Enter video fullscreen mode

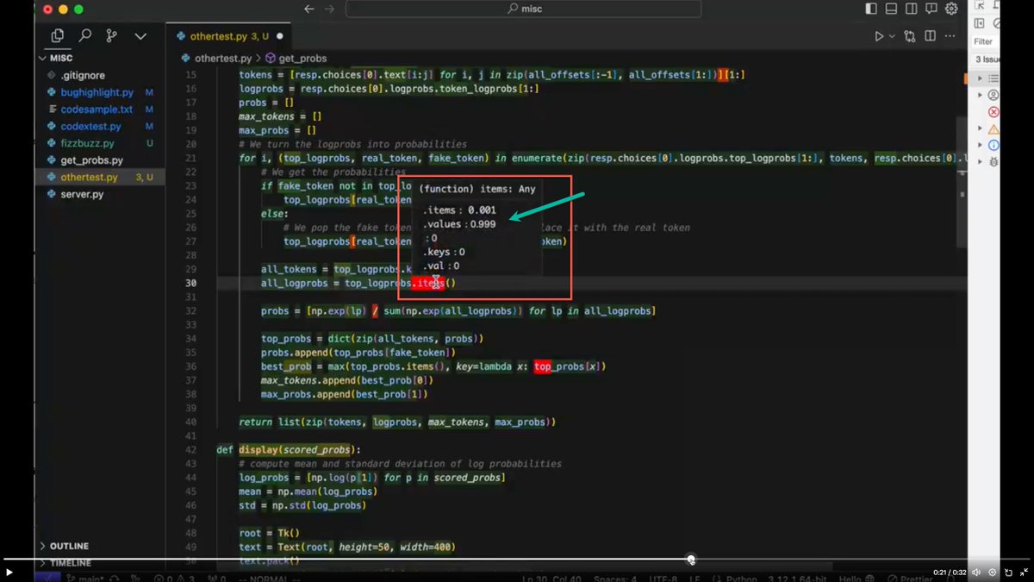(1025, 572)
